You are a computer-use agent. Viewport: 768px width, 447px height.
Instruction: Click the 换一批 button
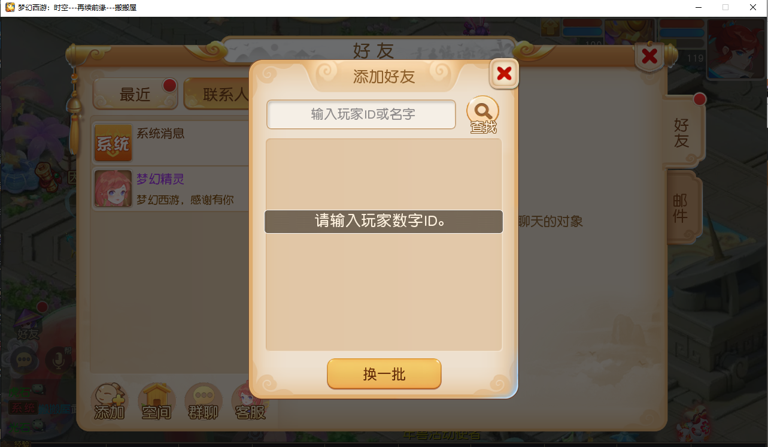click(384, 374)
